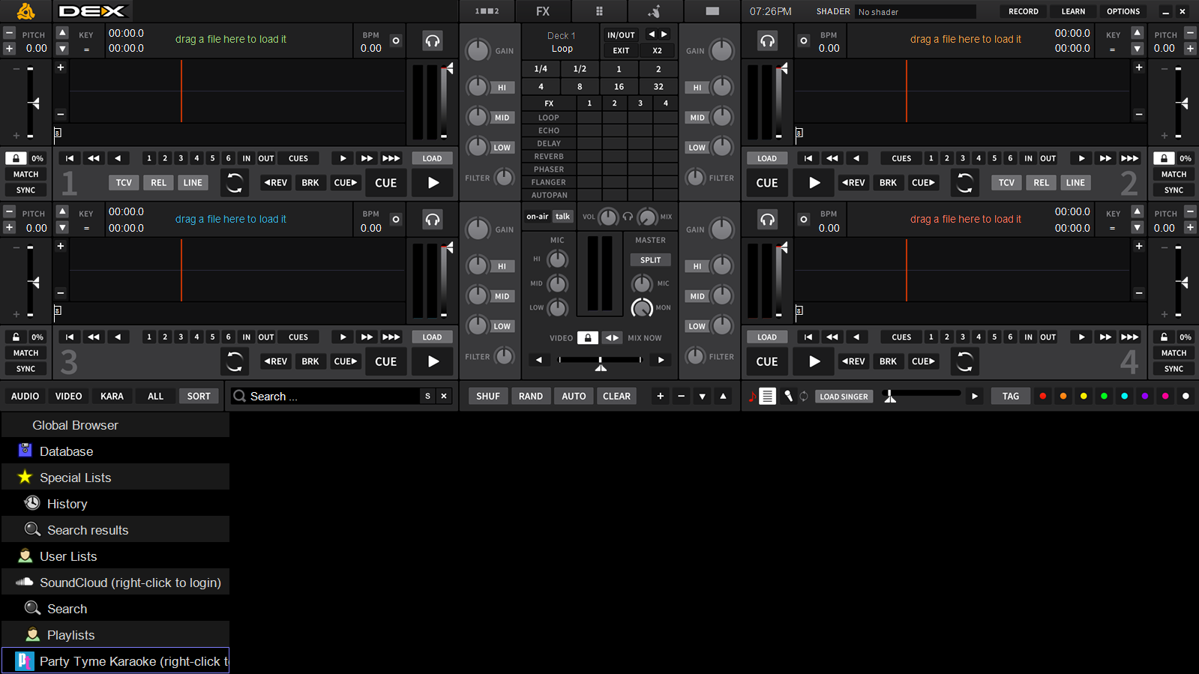Click deck 4 loop cycle icon
1199x674 pixels.
[964, 361]
